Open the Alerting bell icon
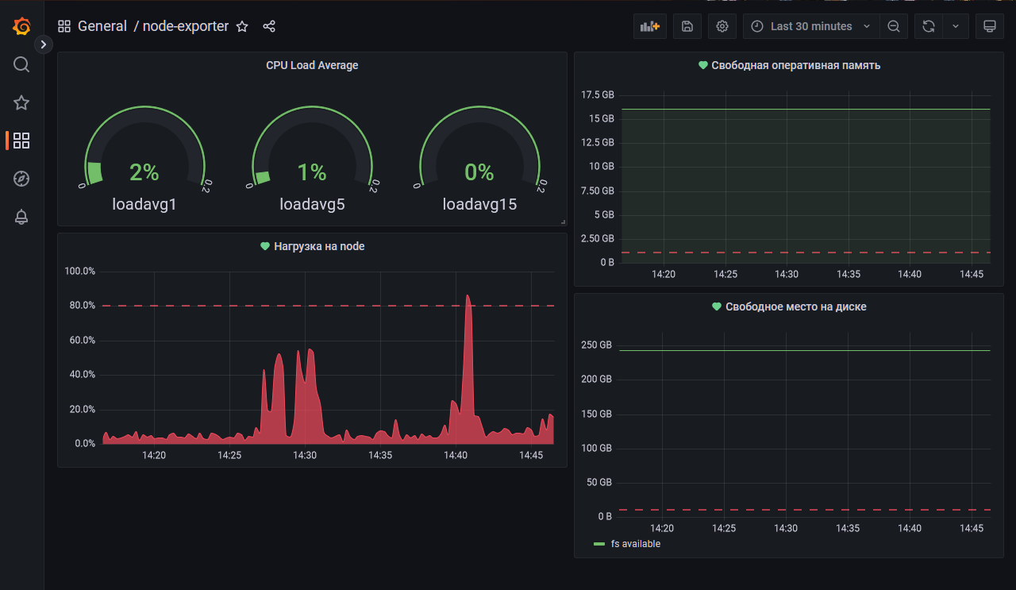 (x=21, y=217)
